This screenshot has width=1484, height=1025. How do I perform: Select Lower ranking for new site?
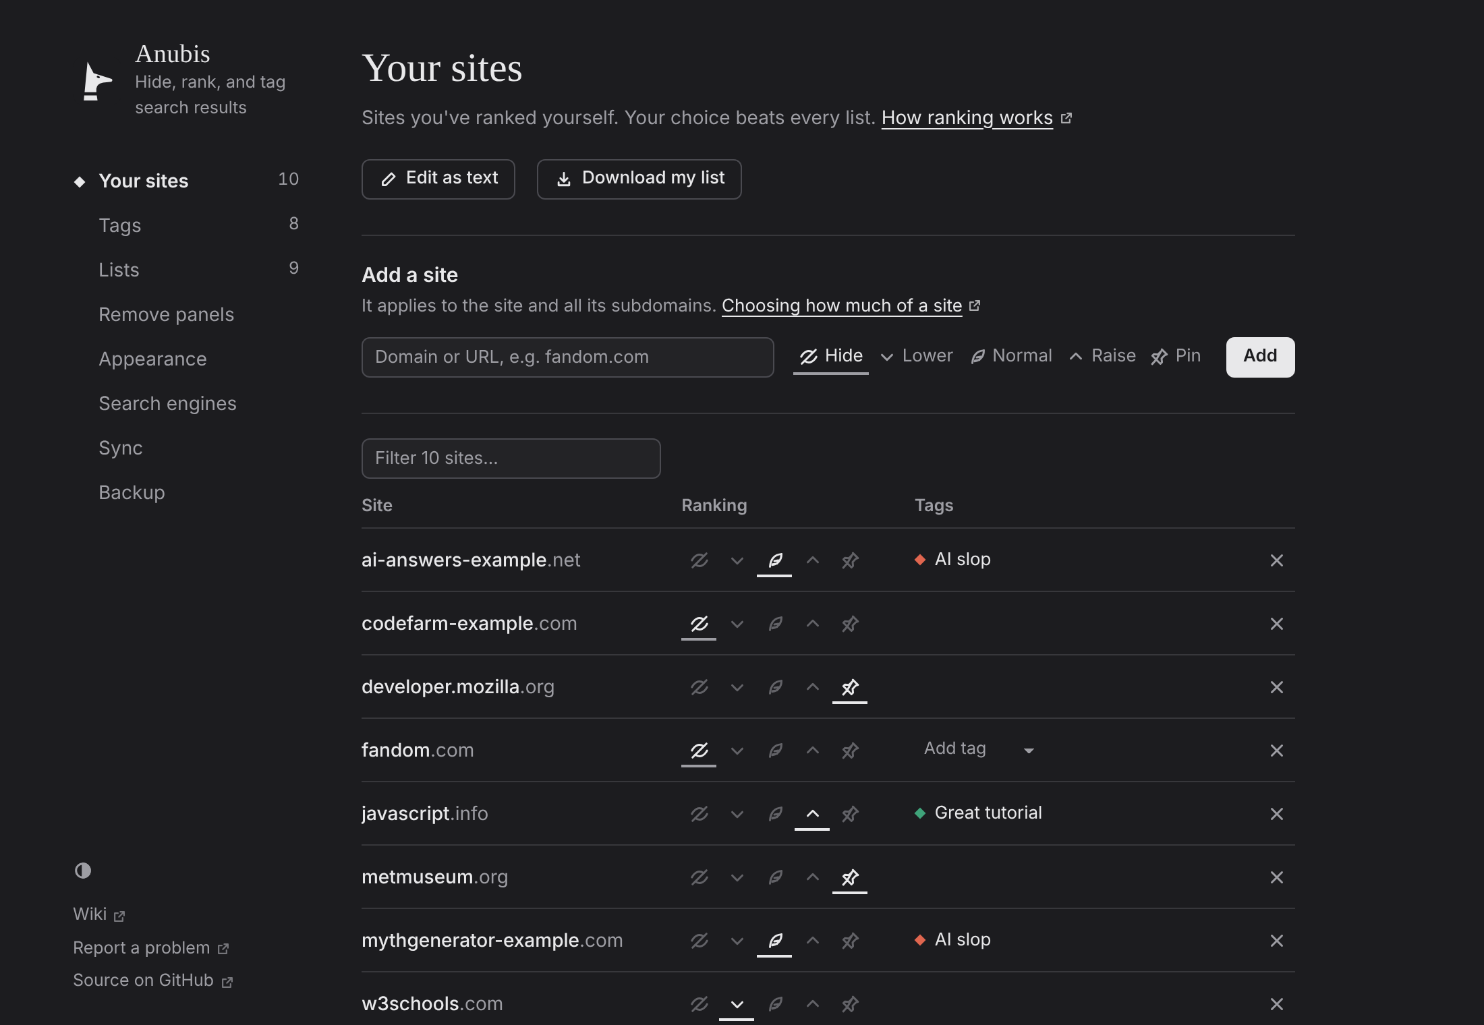coord(916,356)
